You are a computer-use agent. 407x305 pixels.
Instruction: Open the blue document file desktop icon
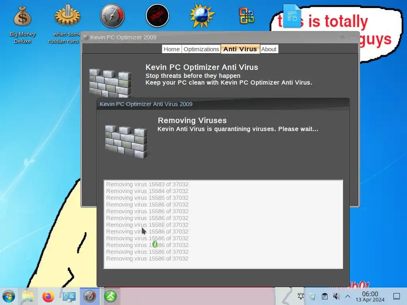pos(292,16)
